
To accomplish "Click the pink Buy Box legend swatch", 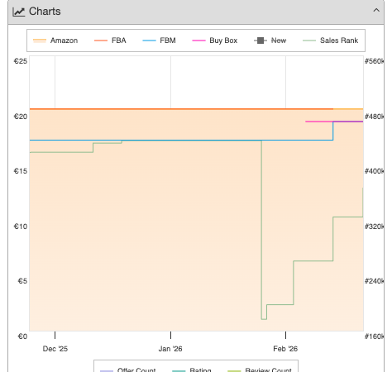I will pos(198,41).
